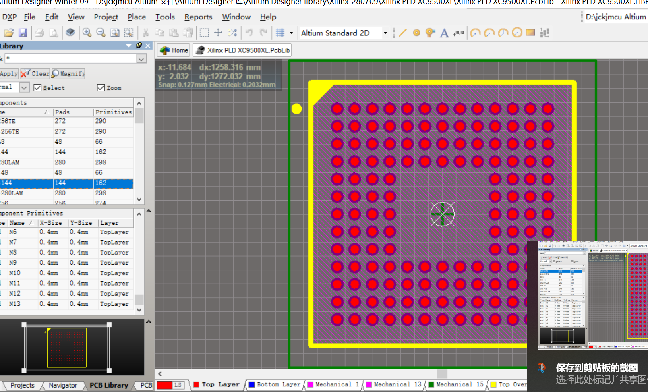Switch to the Projects tab

(x=23, y=385)
